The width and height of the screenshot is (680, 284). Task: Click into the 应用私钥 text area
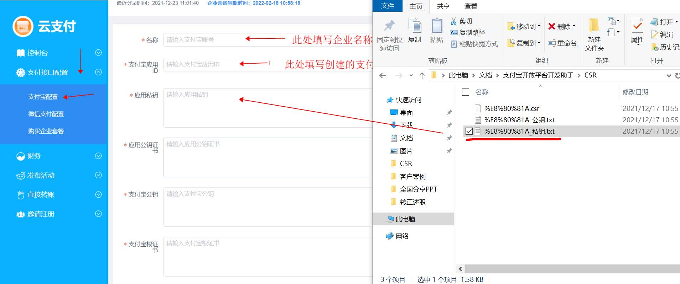[x=268, y=108]
